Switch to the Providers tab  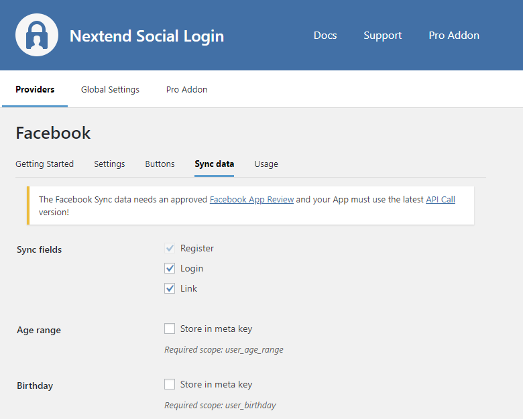click(x=35, y=89)
